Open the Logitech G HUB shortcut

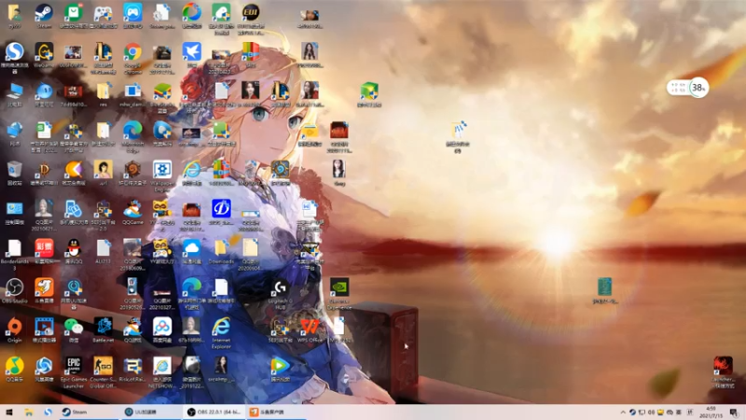[x=281, y=294]
